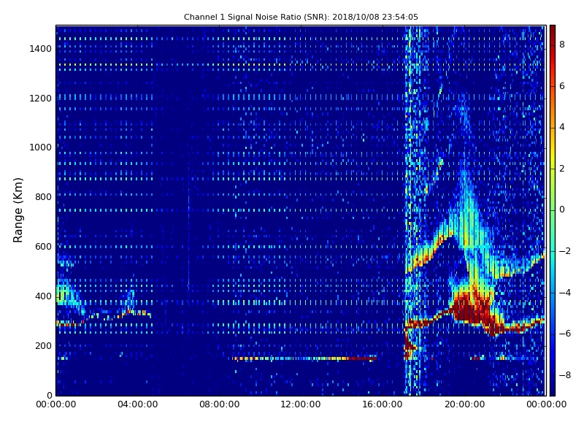Click the plot title with SNR timestamp
The width and height of the screenshot is (584, 438).
coord(301,17)
